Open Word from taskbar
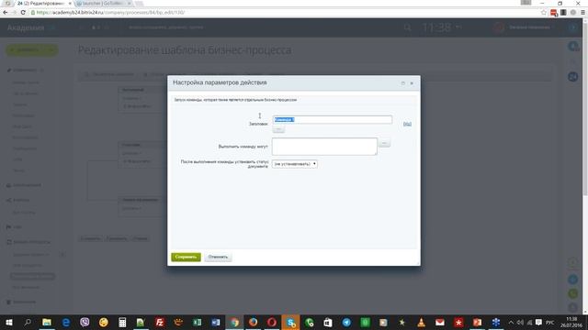 216,322
